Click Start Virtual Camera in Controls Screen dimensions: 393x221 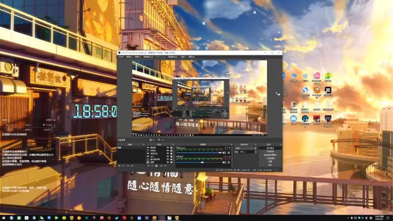[x=270, y=155]
